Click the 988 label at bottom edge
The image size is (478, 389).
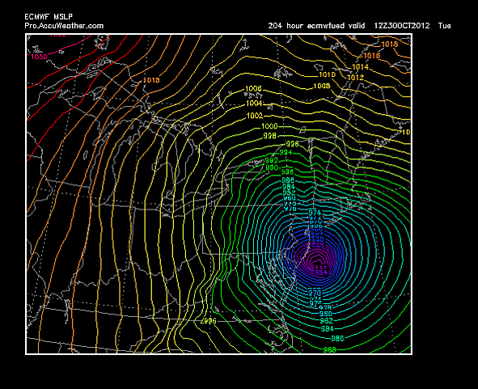329,349
